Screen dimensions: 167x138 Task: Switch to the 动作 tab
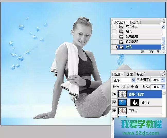click(x=135, y=22)
